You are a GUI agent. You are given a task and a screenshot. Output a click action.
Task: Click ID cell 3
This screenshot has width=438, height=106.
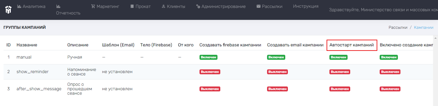coord(8,89)
